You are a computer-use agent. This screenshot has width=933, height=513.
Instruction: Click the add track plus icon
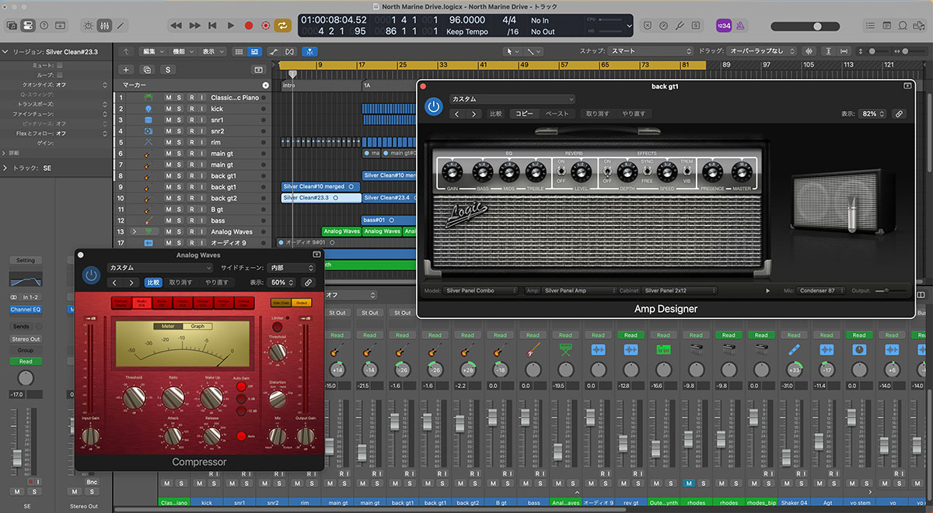127,69
